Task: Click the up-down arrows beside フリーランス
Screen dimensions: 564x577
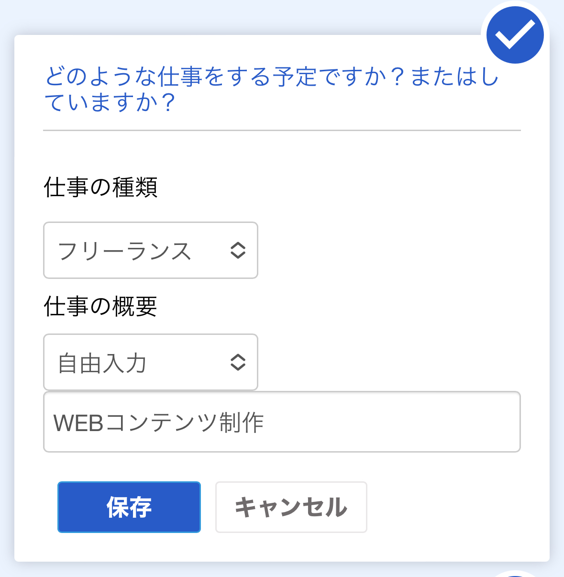Action: click(238, 250)
